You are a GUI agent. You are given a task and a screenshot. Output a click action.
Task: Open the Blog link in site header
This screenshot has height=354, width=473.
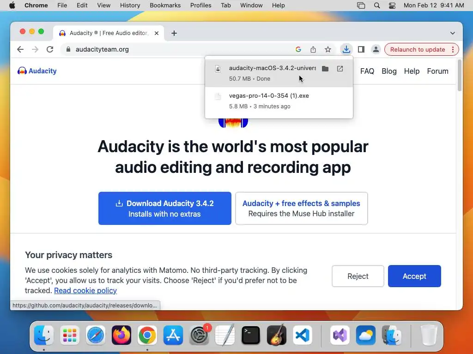pyautogui.click(x=389, y=71)
